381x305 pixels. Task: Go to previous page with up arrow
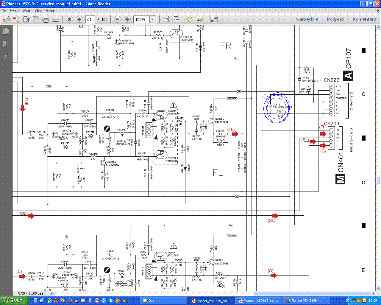point(69,19)
